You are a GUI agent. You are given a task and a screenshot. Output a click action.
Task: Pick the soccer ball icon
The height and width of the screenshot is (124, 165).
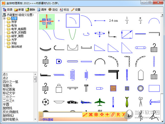pyautogui.click(x=45, y=102)
